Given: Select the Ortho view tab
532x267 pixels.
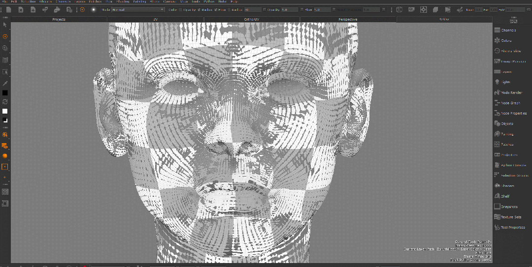Looking at the screenshot, I should click(444, 19).
